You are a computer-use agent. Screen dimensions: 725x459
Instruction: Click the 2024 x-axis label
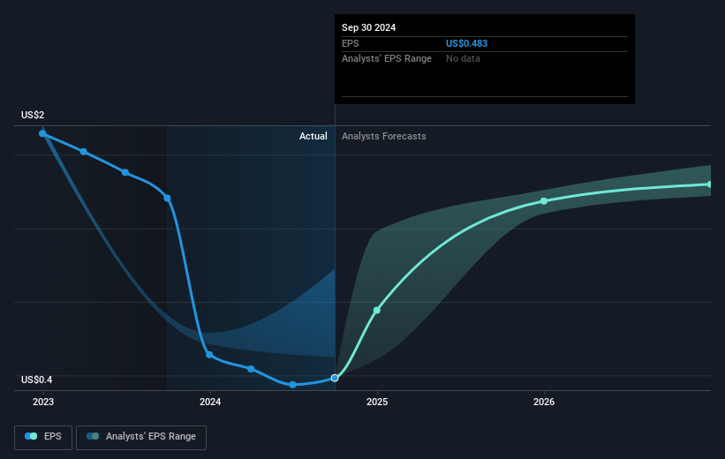click(210, 402)
